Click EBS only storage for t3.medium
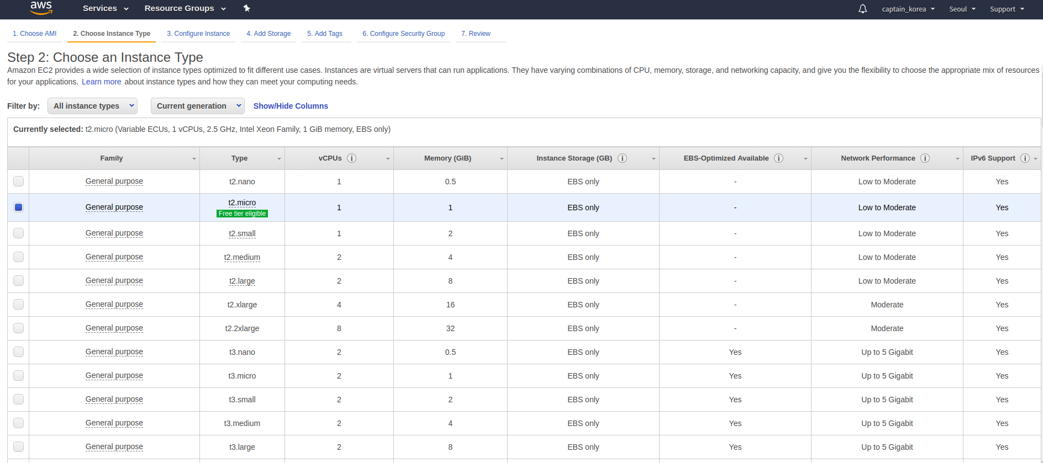Viewport: 1043px width, 463px height. [x=583, y=423]
